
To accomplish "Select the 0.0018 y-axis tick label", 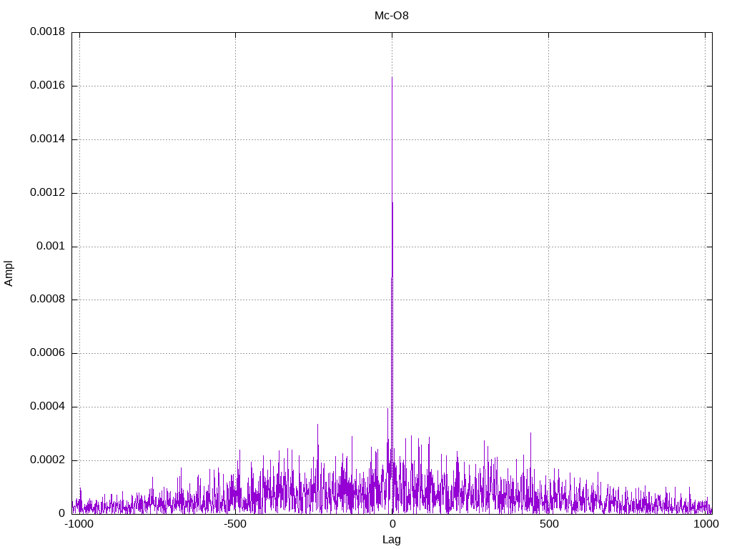I will coord(47,31).
